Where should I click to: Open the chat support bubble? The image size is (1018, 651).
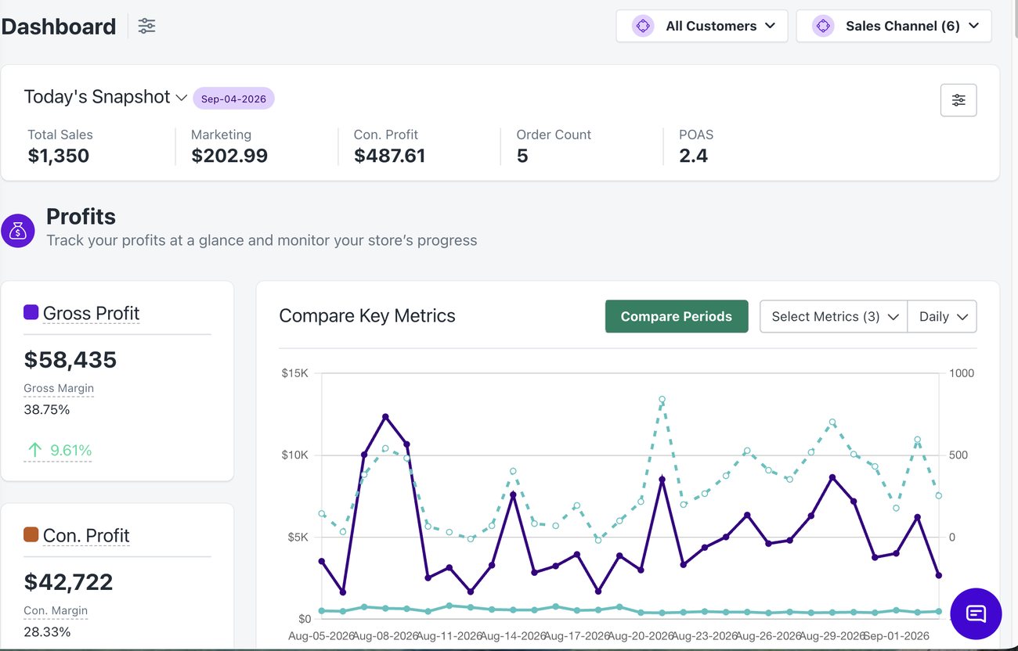976,613
